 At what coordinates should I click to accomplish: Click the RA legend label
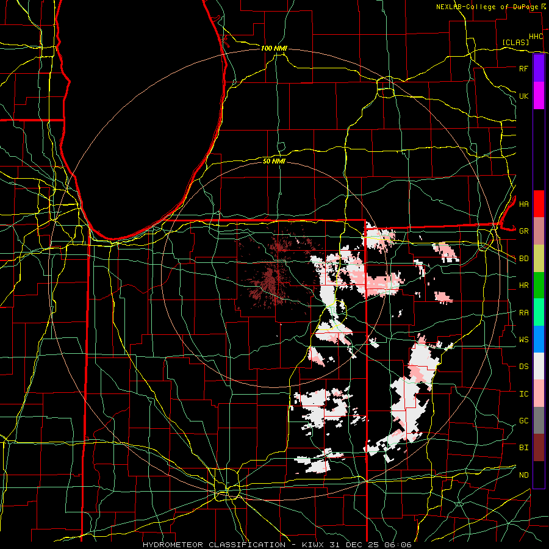[523, 313]
